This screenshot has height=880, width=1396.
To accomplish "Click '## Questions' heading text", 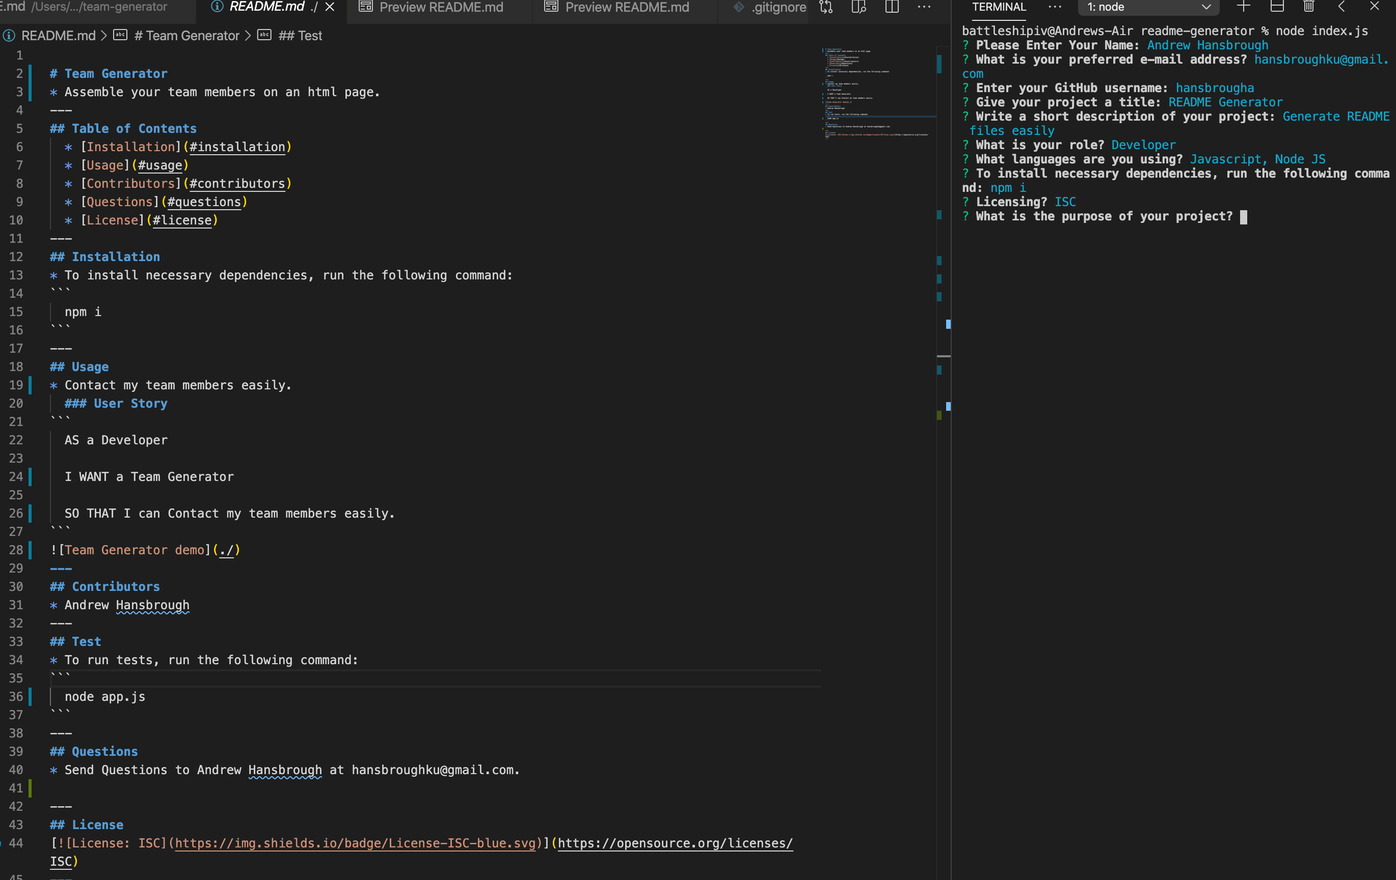I will (x=94, y=752).
